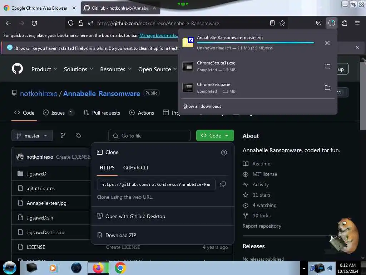
Task: Open the media player taskbar icon
Action: pos(53,268)
